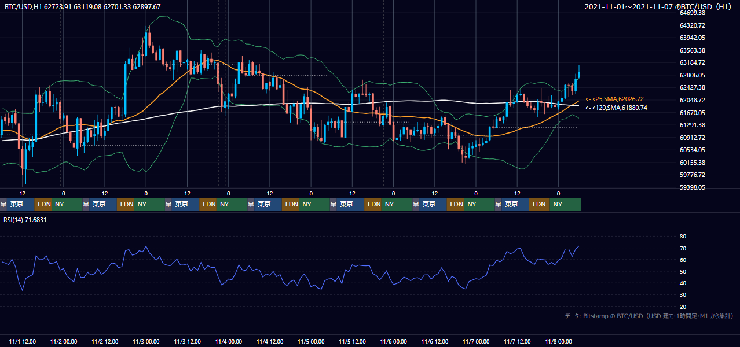The height and width of the screenshot is (347, 740).
Task: Select price level 60155.38
Action: click(692, 163)
